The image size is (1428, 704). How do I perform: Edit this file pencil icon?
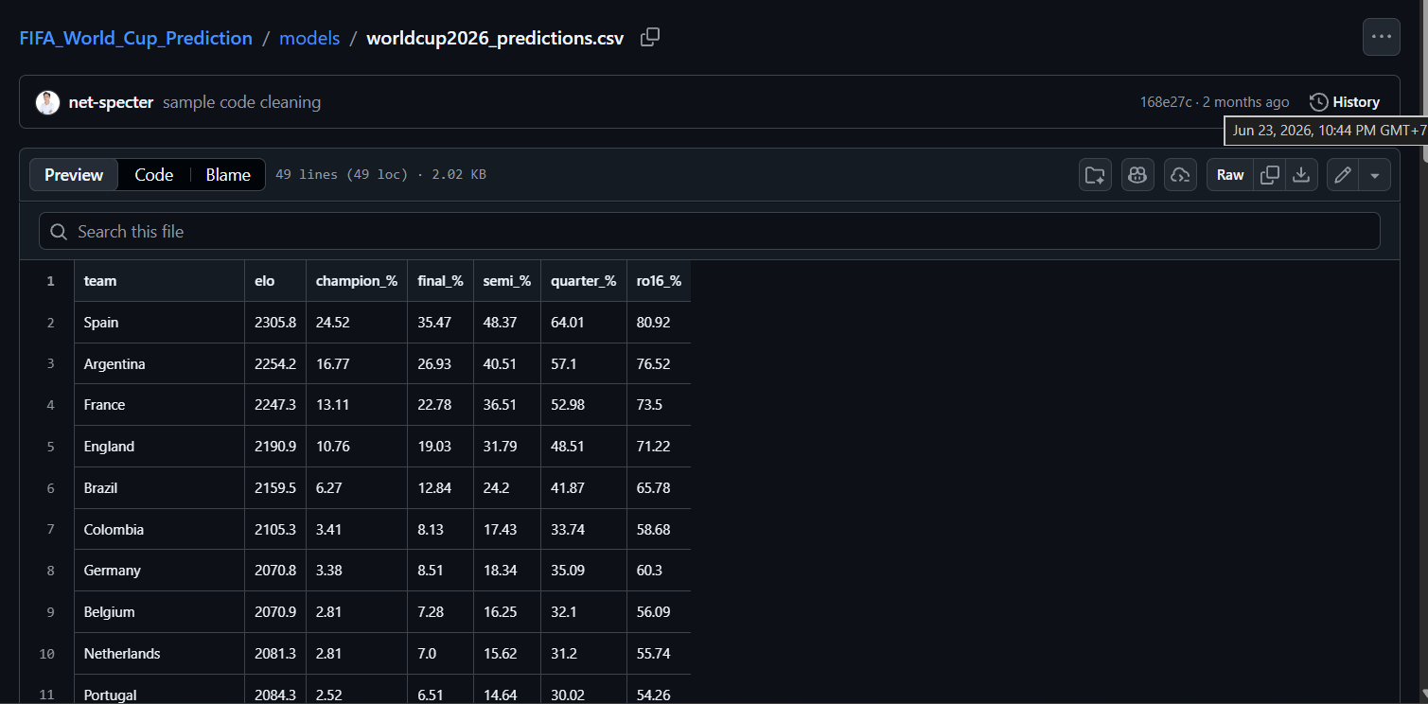coord(1342,175)
